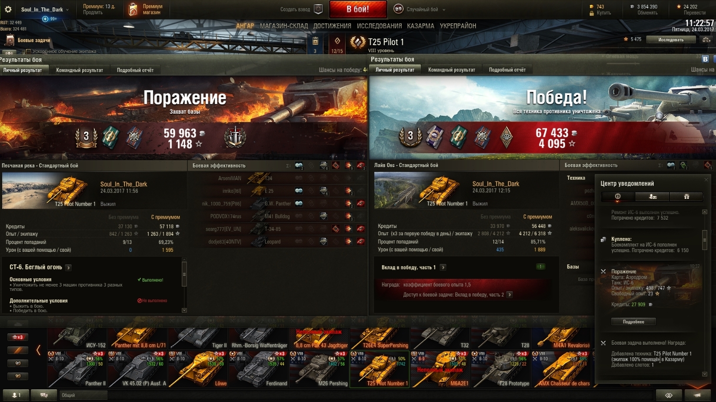Open the invitations tab in notification center

tap(652, 197)
